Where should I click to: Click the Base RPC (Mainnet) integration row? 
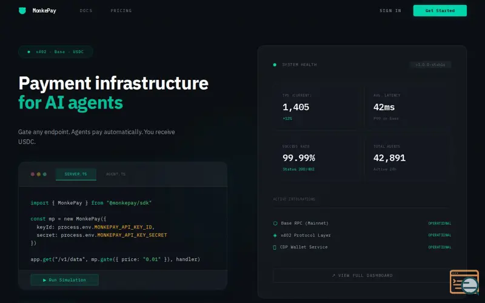point(362,223)
